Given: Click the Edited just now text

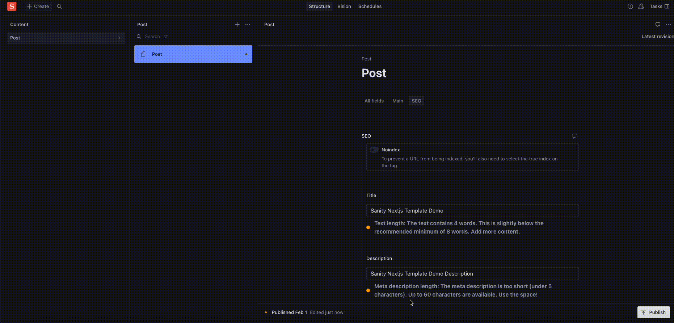Looking at the screenshot, I should (x=327, y=312).
